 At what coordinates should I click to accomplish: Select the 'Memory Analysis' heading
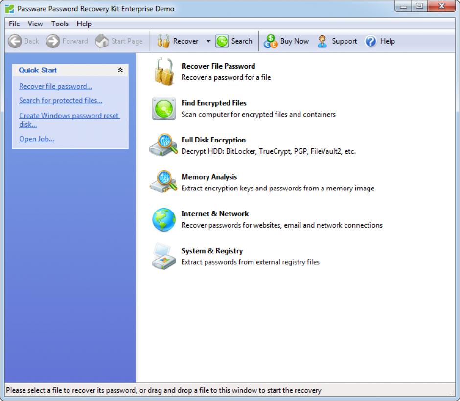pos(209,177)
